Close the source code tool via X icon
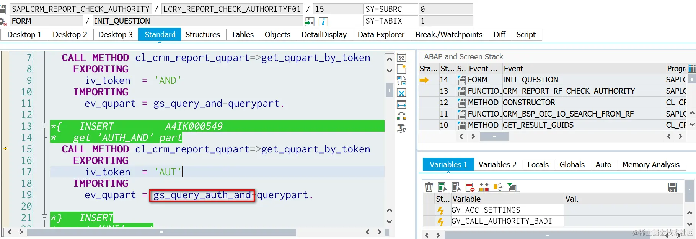This screenshot has height=239, width=696. coord(401,58)
